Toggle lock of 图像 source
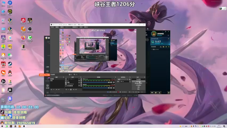227x128 pixels. point(81,82)
